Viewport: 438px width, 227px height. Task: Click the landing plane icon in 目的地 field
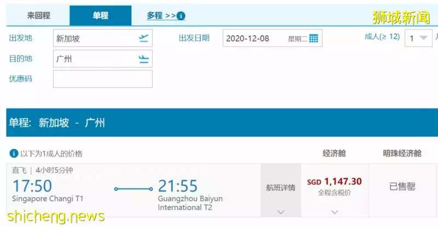point(143,59)
